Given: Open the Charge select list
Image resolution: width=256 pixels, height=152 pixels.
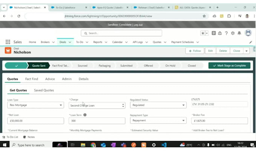Looking at the screenshot, I should coord(97,105).
